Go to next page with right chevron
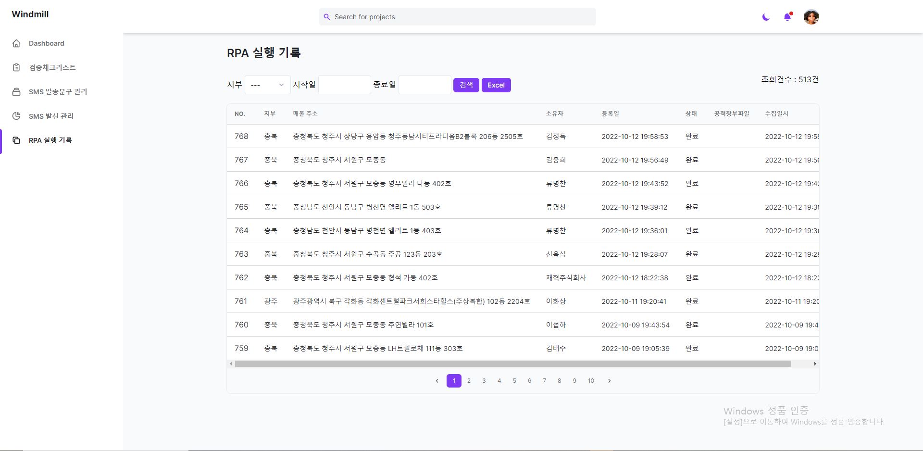The width and height of the screenshot is (923, 451). pyautogui.click(x=609, y=381)
